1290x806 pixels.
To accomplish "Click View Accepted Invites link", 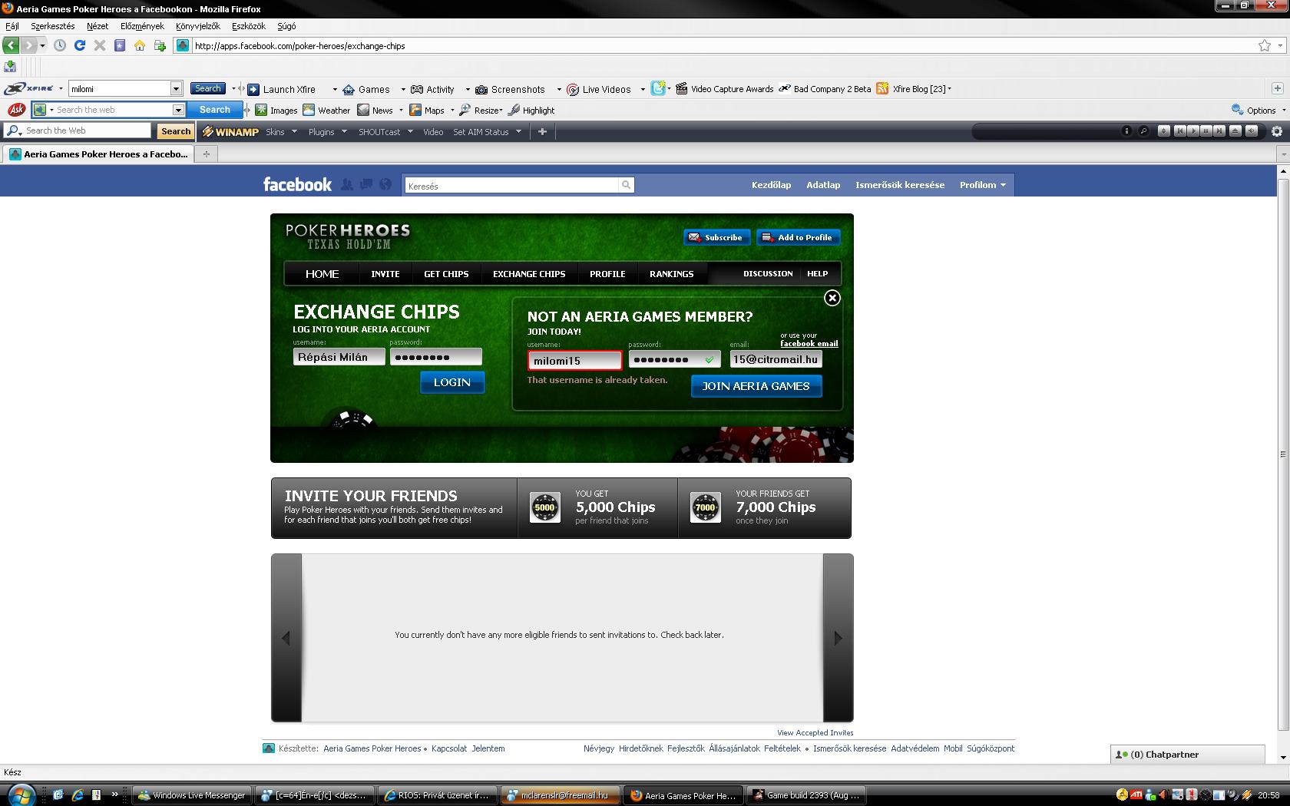I will coord(815,733).
